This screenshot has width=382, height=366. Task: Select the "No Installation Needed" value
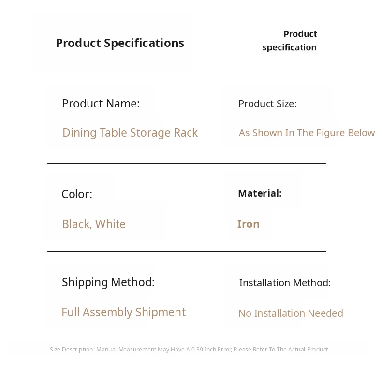pos(291,313)
